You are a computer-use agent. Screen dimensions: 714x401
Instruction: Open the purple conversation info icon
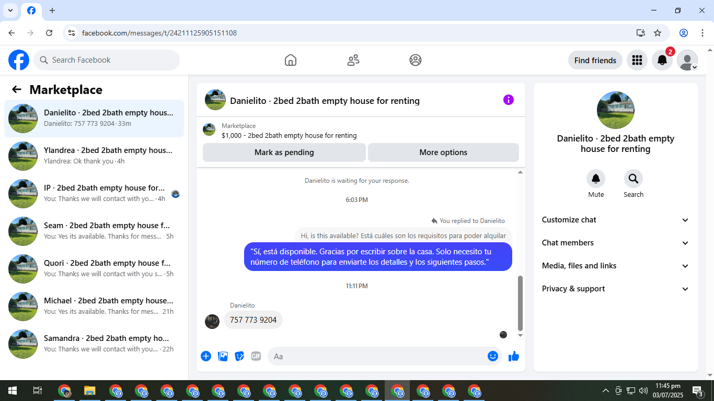click(x=509, y=100)
